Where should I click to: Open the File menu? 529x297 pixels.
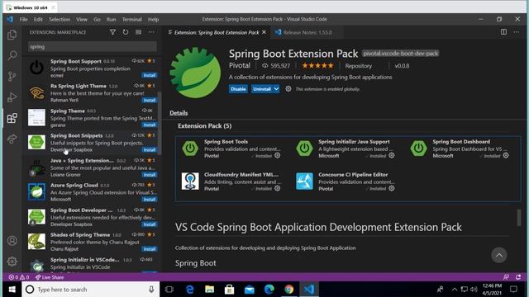click(23, 19)
